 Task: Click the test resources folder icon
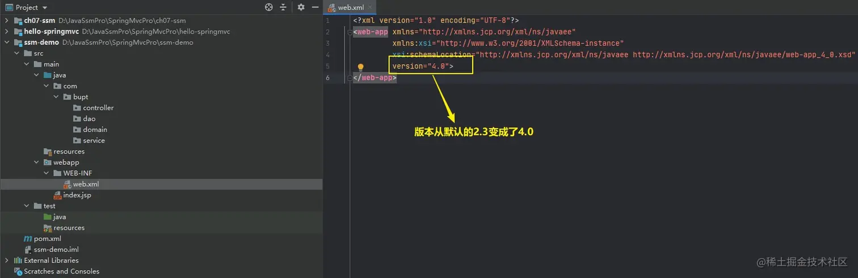[x=48, y=228]
